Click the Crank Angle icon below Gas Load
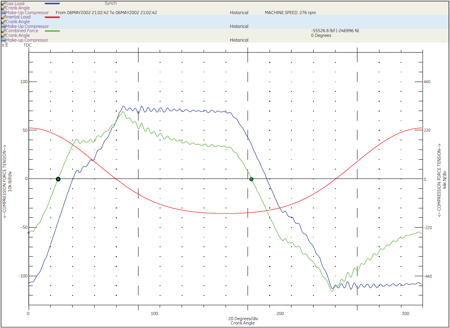Image resolution: width=450 pixels, height=328 pixels. point(4,7)
